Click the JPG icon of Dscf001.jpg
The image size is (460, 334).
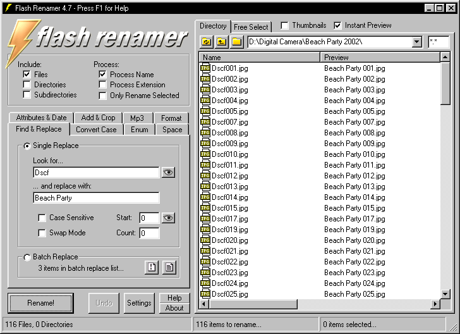(x=205, y=68)
